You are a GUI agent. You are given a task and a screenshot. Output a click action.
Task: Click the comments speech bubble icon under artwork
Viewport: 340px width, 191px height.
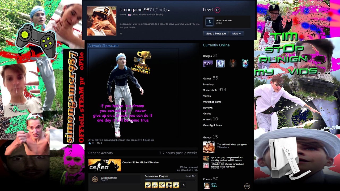pos(98,143)
